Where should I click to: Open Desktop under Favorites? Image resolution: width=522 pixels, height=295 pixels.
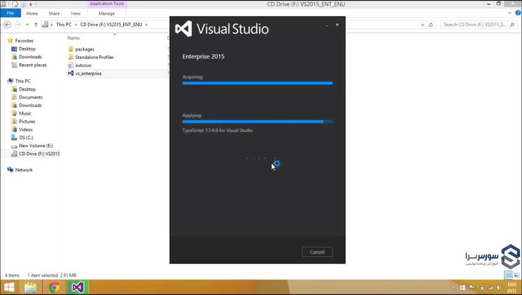pyautogui.click(x=27, y=49)
